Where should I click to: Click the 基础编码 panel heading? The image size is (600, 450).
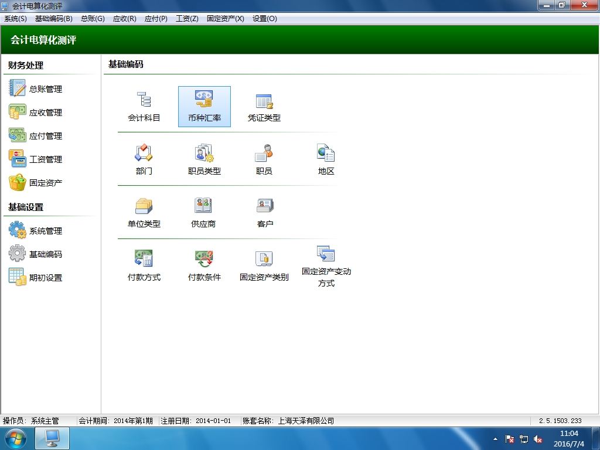coord(126,64)
